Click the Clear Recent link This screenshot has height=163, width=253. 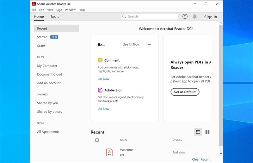point(201,159)
